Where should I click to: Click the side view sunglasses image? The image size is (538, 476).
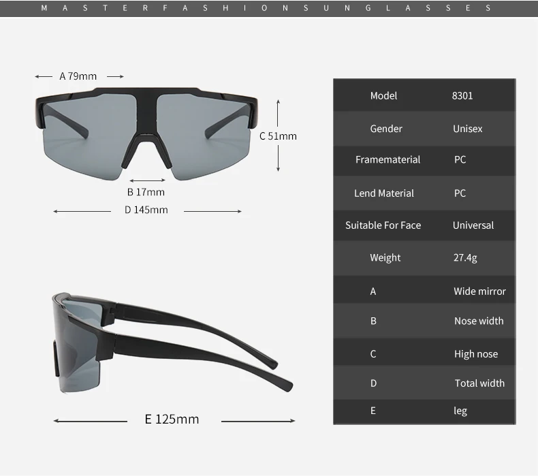172,343
